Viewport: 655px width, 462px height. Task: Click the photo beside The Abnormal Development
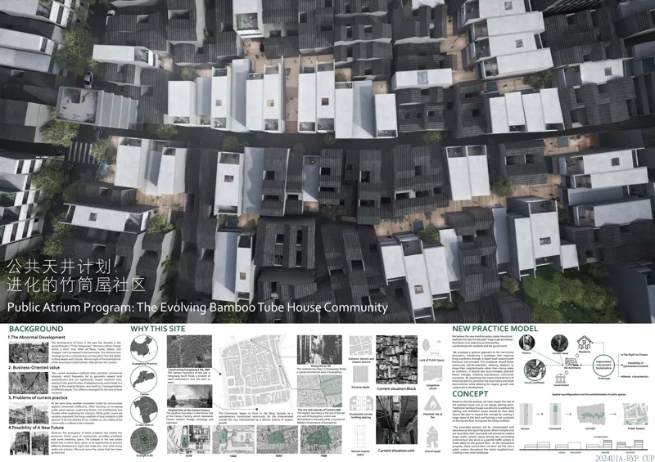pyautogui.click(x=29, y=352)
